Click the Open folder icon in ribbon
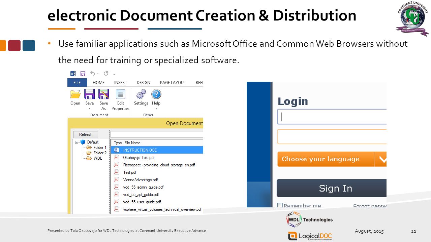 [75, 94]
